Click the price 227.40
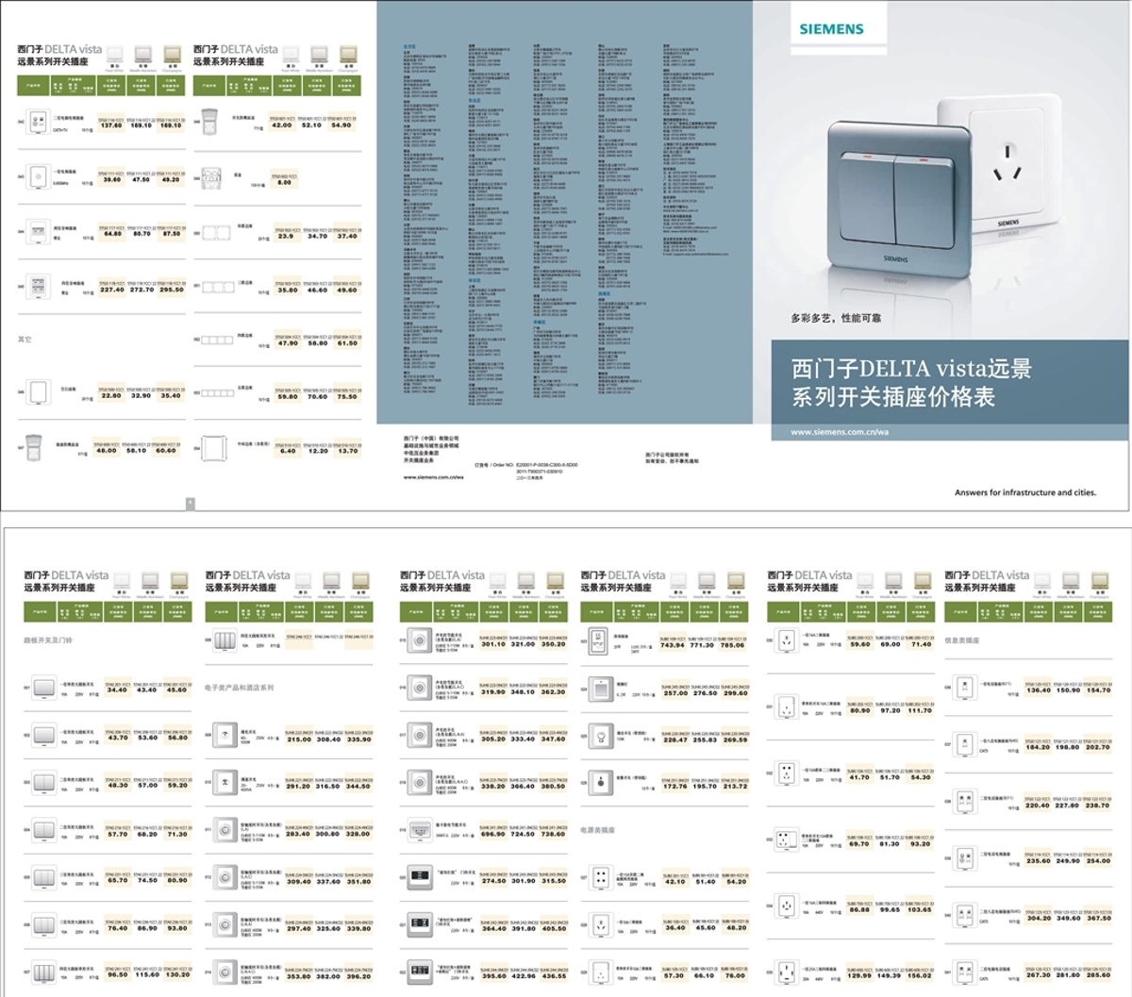Viewport: 1132px width, 997px height. pyautogui.click(x=112, y=290)
